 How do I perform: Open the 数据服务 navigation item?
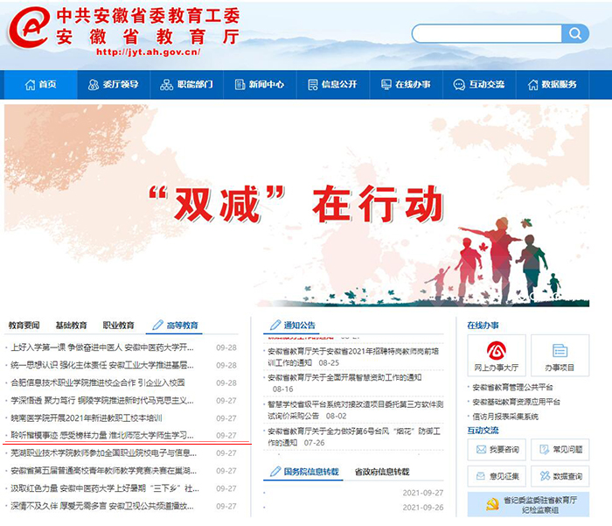pyautogui.click(x=551, y=85)
